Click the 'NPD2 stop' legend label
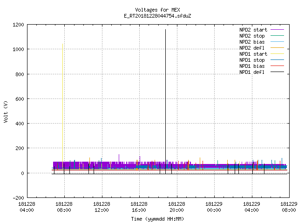 tap(252, 36)
